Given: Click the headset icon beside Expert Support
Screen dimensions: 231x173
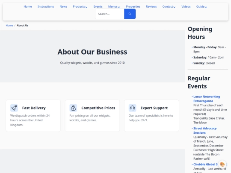Looking at the screenshot, I should pos(133,108).
